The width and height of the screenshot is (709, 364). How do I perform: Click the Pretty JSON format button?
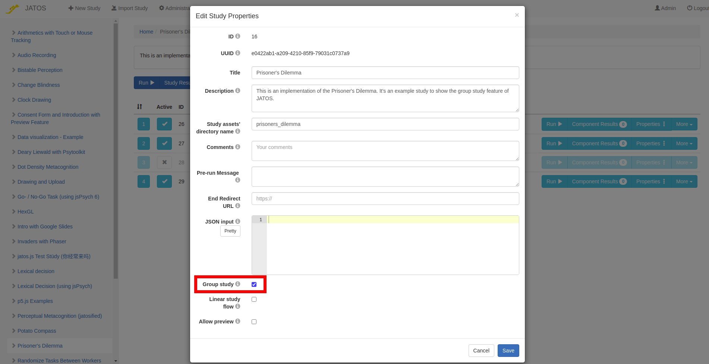click(x=230, y=231)
